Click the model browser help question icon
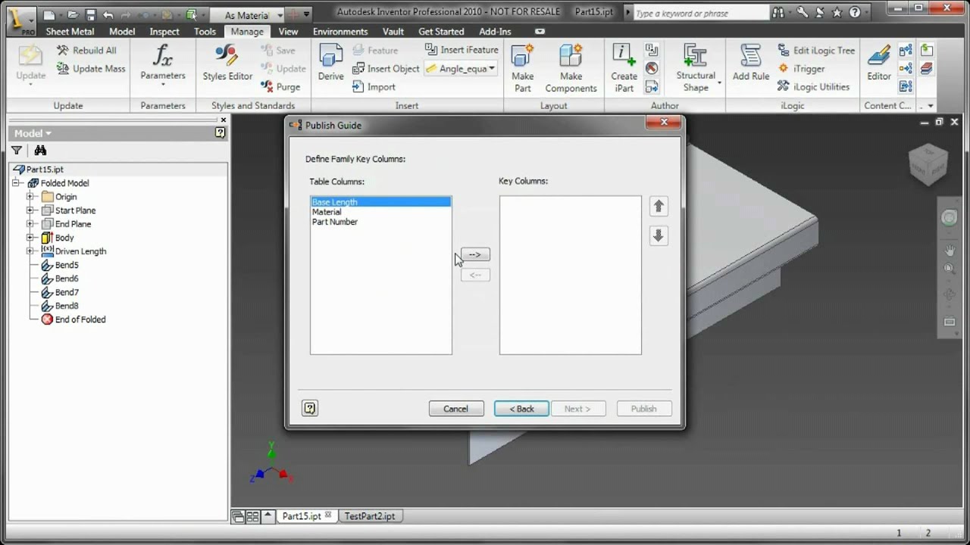970x545 pixels. [x=220, y=132]
